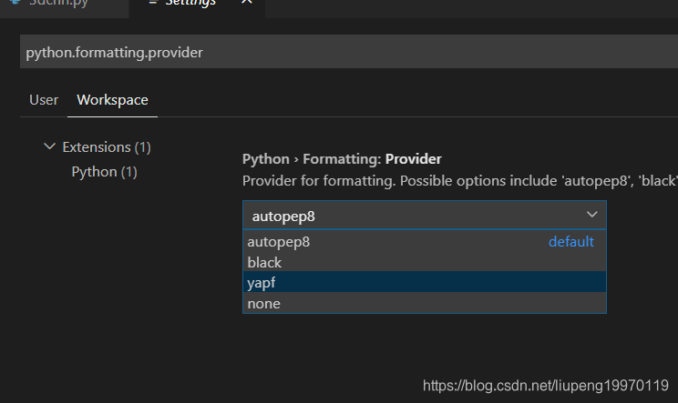
Task: Select the Workspace settings tab
Action: [112, 100]
